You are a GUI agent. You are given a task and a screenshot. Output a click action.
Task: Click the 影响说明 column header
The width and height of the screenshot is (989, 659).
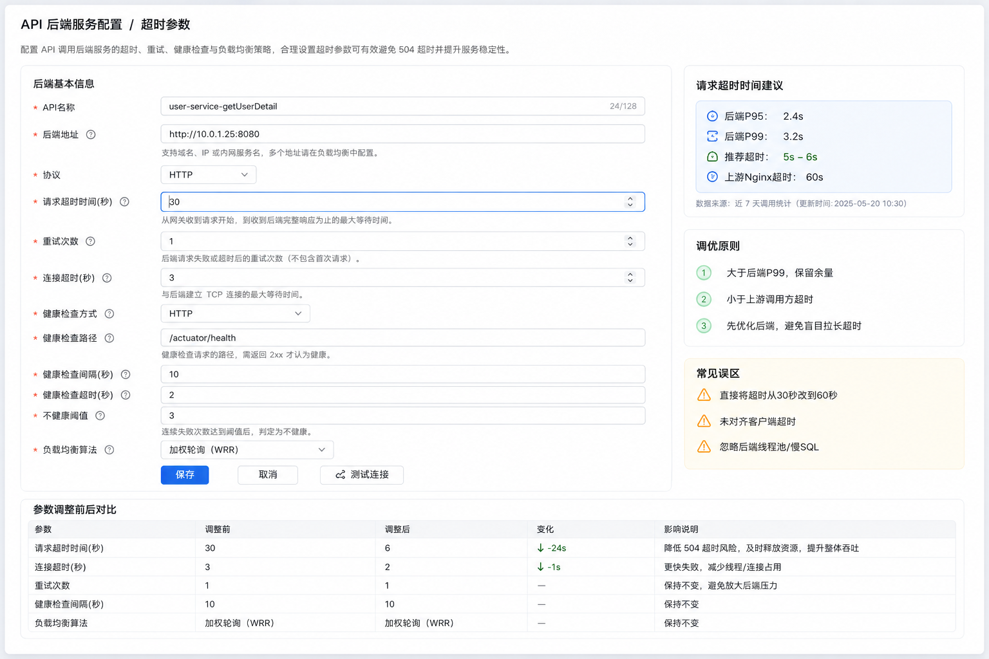pyautogui.click(x=681, y=529)
